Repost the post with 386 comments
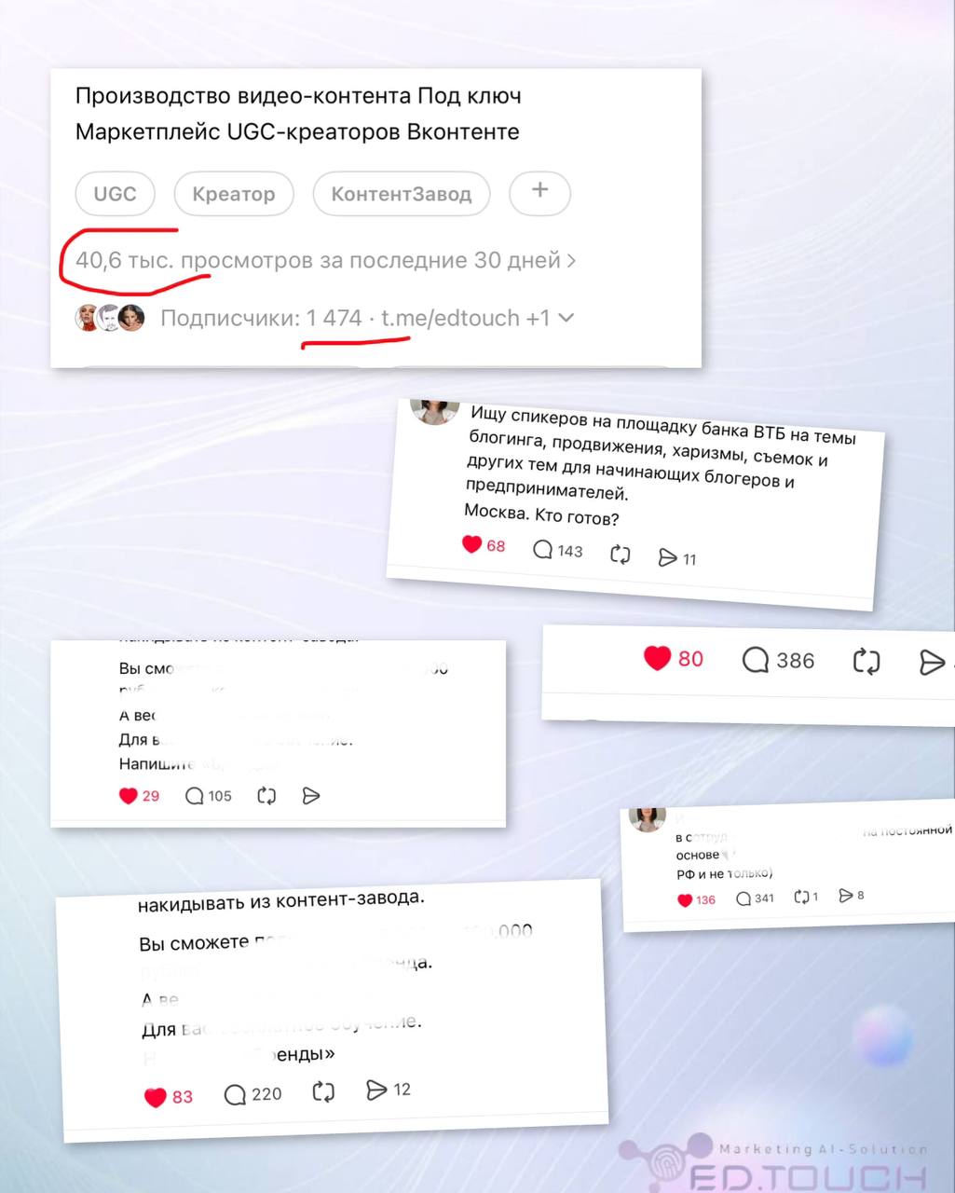The height and width of the screenshot is (1193, 955). tap(866, 661)
